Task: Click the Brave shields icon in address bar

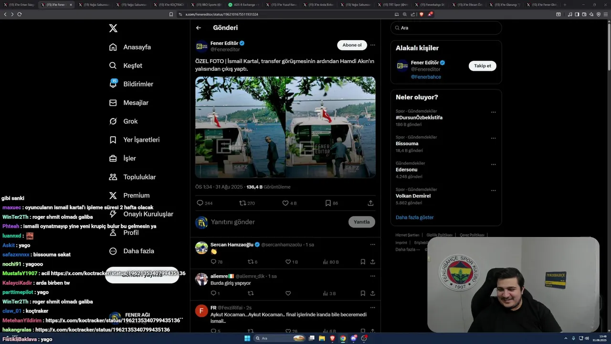Action: click(x=421, y=14)
